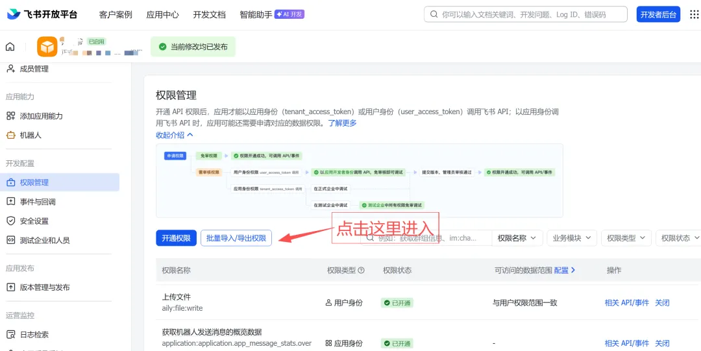Open the 权限类型 filter dropdown
Screen dimensions: 701x351
[626, 238]
